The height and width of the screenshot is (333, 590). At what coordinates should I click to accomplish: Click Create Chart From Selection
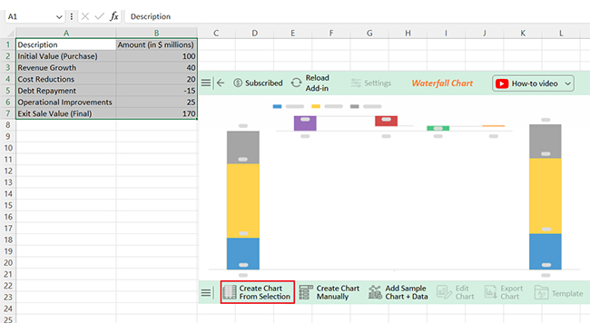pos(258,292)
